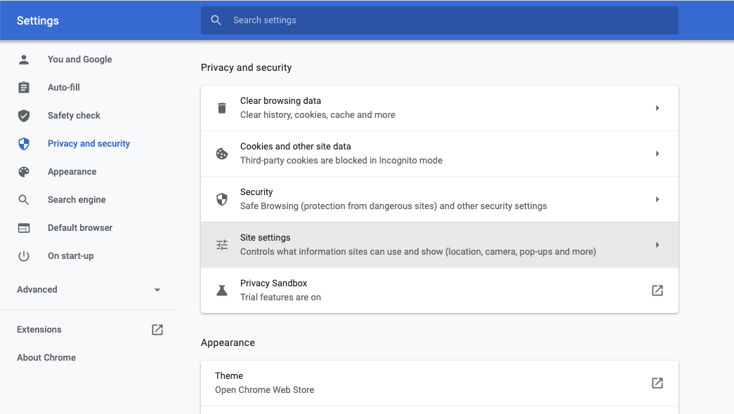
Task: Open the Theme row for Chrome Web Store
Action: click(x=440, y=383)
